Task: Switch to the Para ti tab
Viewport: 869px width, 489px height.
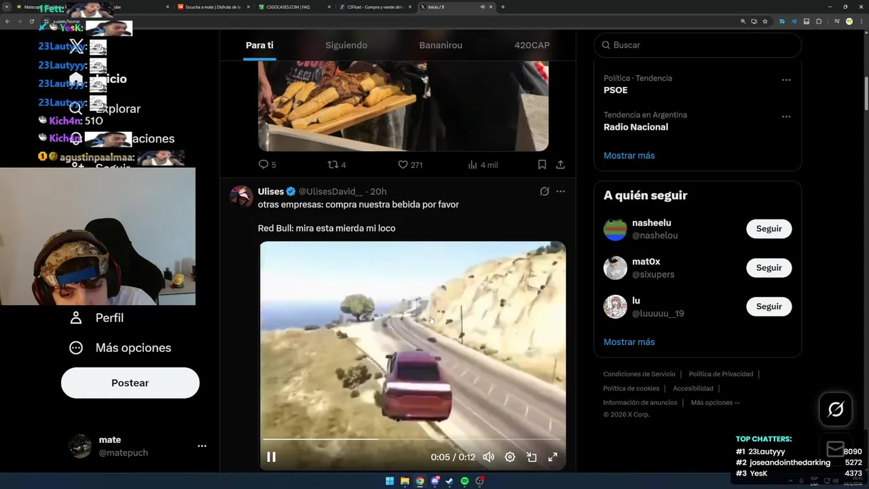Action: [259, 45]
